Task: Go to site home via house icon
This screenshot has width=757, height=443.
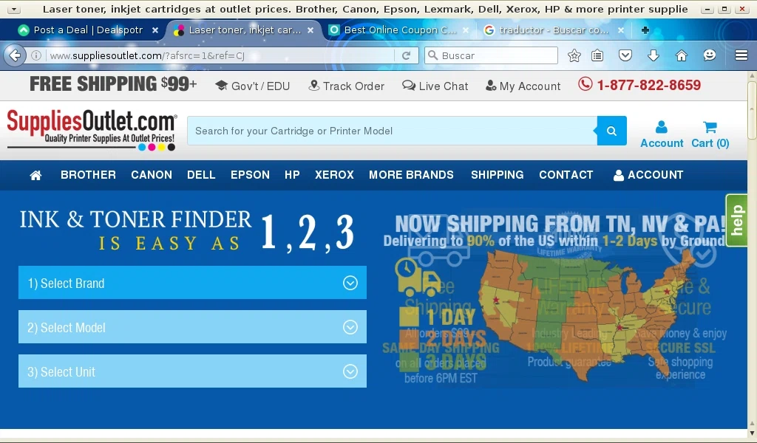Action: [35, 175]
